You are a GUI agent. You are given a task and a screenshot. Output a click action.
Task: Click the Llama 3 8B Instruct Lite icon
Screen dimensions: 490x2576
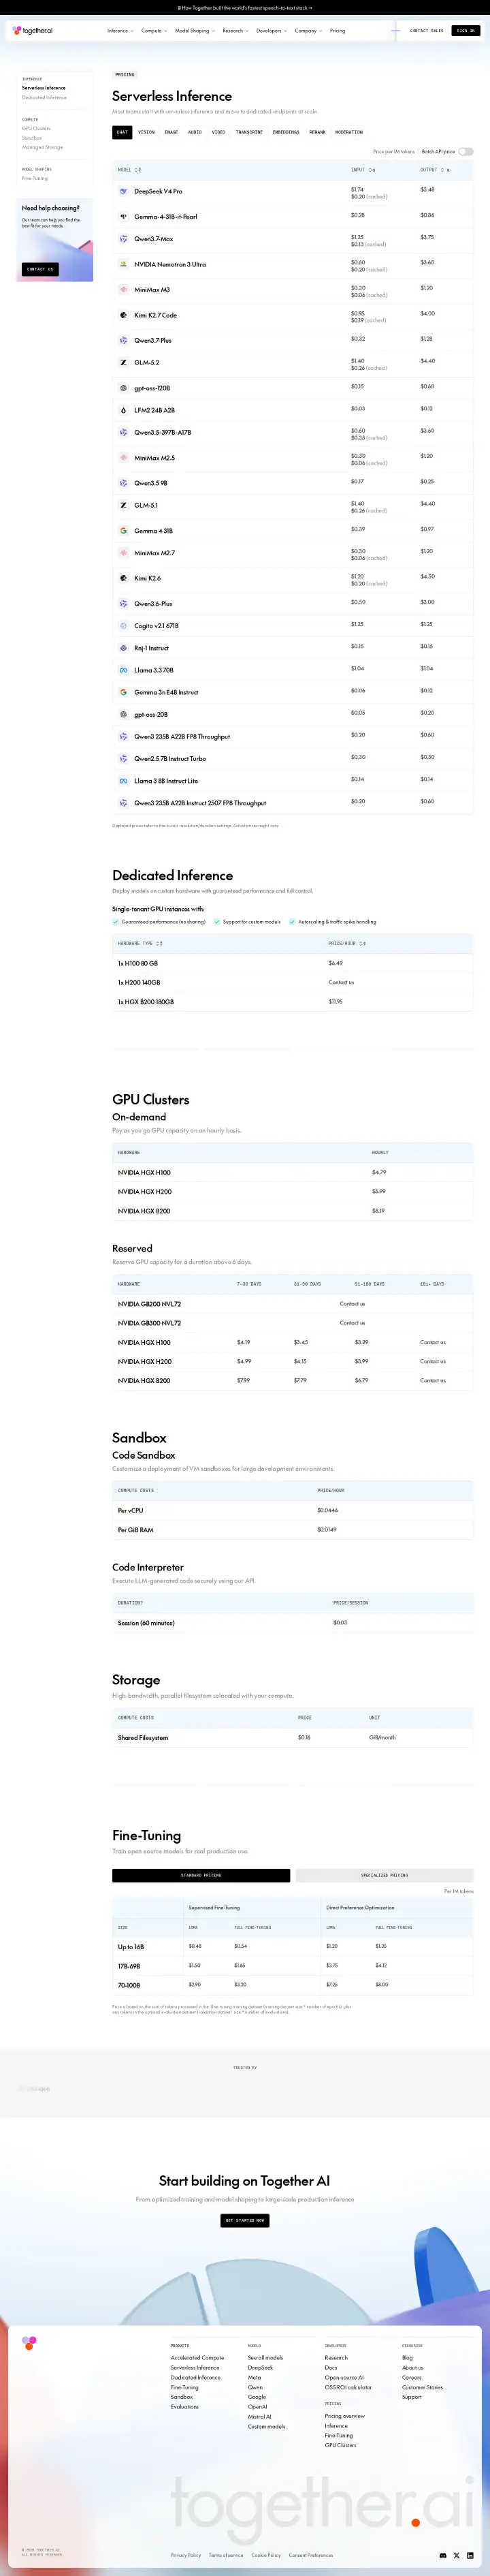coord(124,781)
